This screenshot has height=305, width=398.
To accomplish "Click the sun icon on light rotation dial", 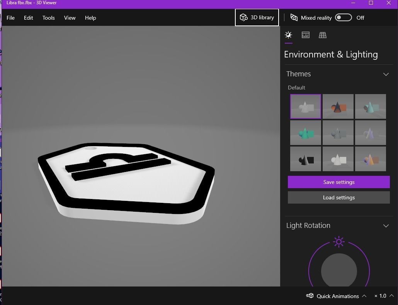I will 339,242.
